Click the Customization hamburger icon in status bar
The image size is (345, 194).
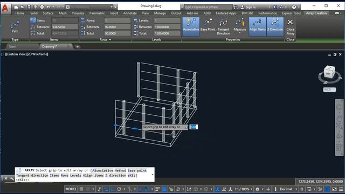(341, 189)
